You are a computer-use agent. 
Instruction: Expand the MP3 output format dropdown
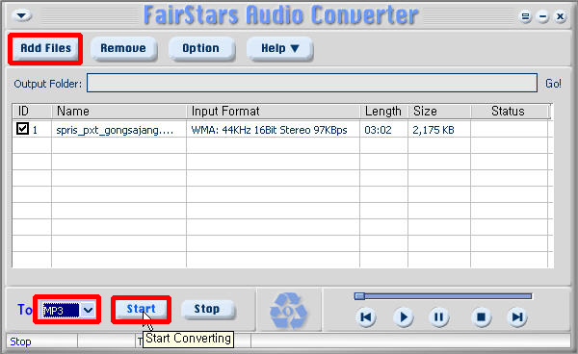tap(88, 310)
